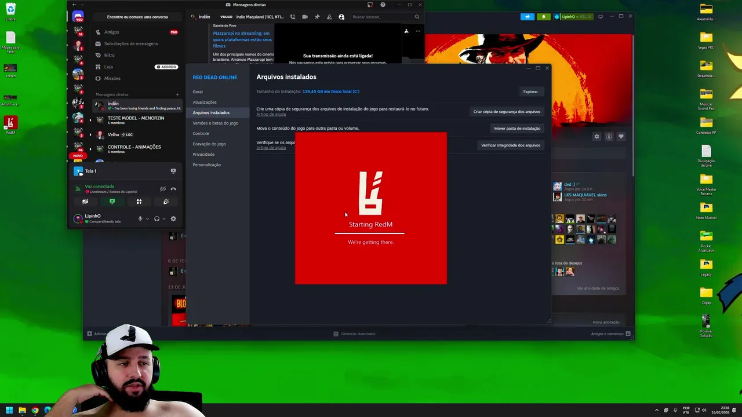Open Mazzaropi no streaming article link
742x417 pixels.
pyautogui.click(x=242, y=39)
